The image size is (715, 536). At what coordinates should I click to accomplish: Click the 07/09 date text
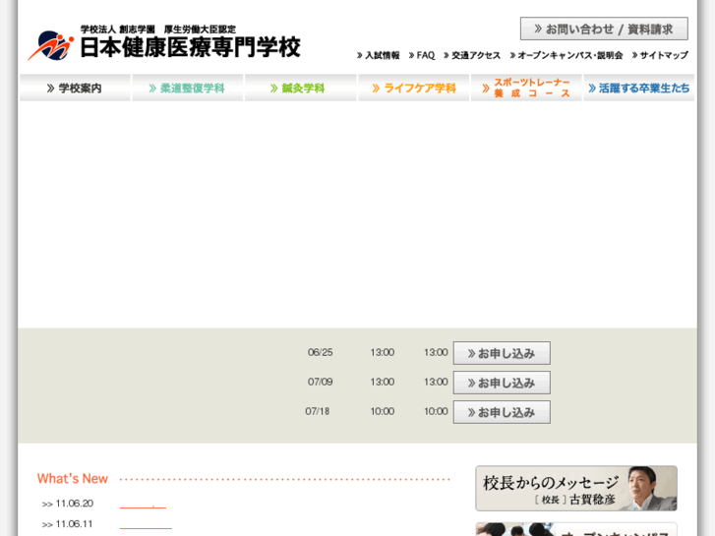(320, 382)
